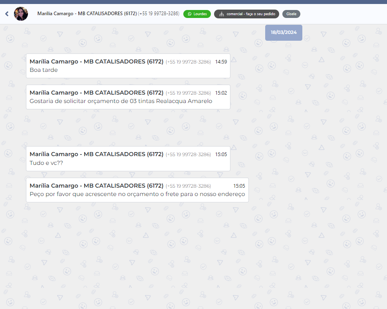Select the 'Boa tarde' message text

click(x=44, y=70)
